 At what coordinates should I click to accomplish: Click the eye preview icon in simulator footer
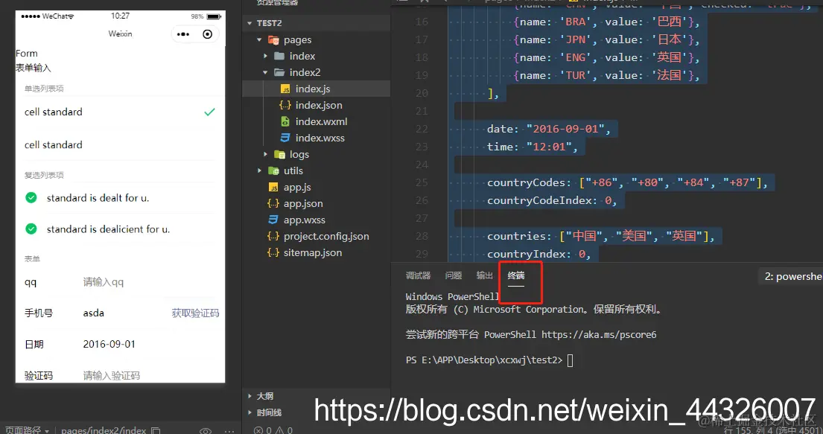(x=206, y=431)
